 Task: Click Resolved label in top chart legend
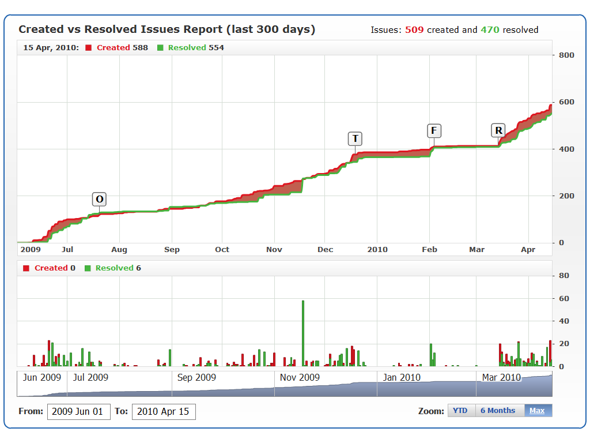pos(187,48)
